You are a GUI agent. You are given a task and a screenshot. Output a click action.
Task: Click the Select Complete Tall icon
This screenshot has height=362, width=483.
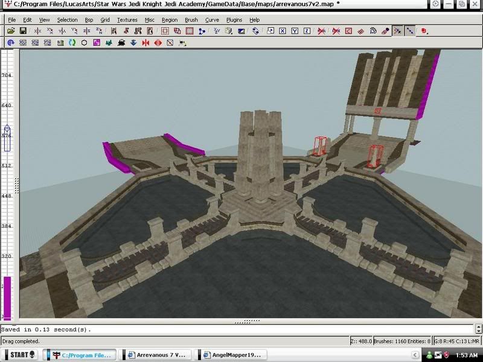pos(114,31)
